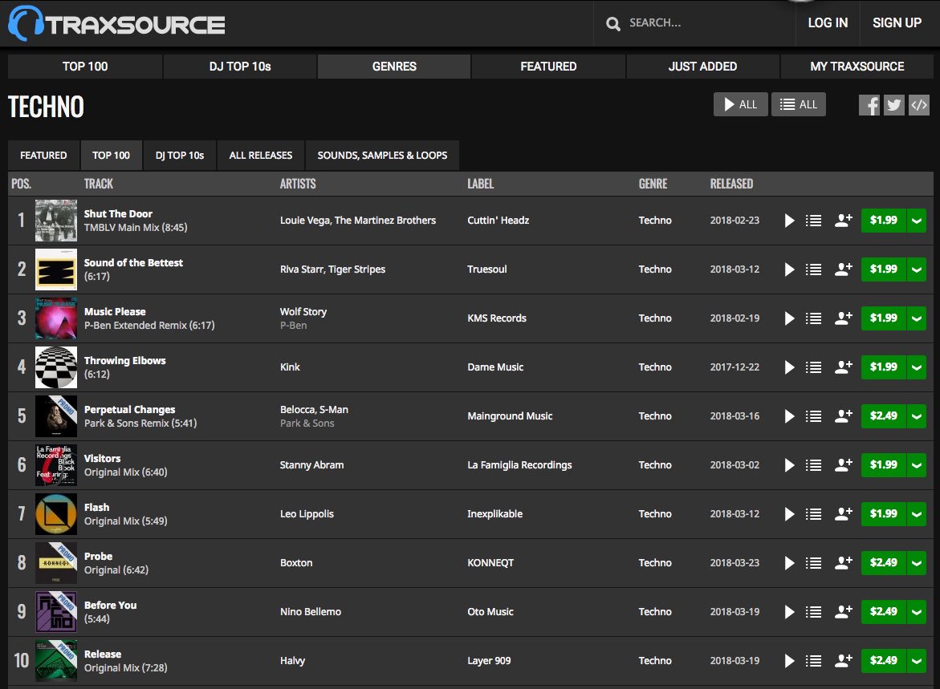
Task: Click the LOG IN button
Action: click(x=828, y=22)
